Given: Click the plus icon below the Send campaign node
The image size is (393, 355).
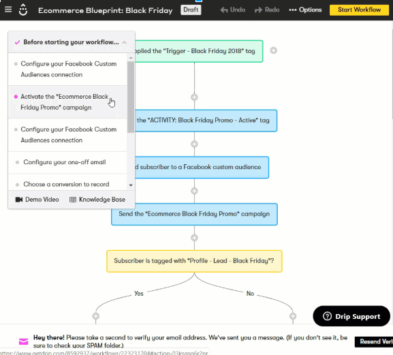Looking at the screenshot, I should (x=194, y=238).
